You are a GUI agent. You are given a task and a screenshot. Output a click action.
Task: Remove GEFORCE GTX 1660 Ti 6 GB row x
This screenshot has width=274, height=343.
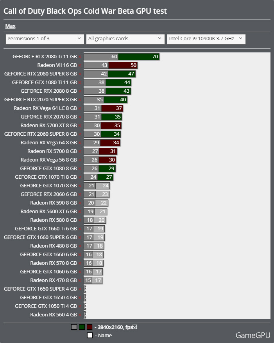click(80, 229)
